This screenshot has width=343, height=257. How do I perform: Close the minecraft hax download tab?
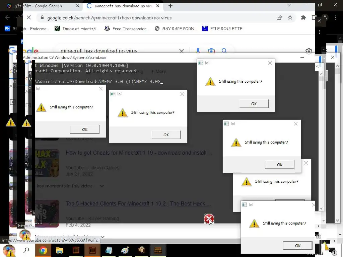(158, 6)
